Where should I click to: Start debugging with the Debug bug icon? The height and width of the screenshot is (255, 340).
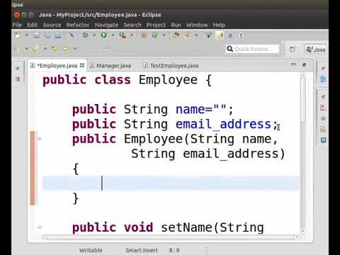[86, 35]
